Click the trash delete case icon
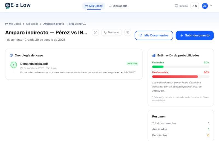The image size is (219, 141). [x=128, y=33]
